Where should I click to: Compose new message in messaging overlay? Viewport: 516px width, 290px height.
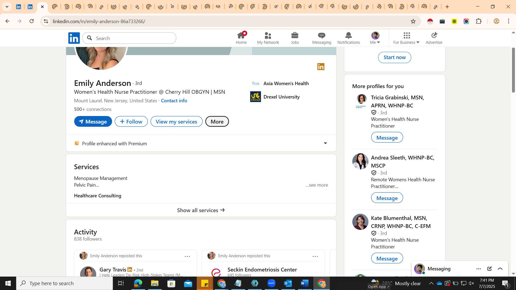[489, 269]
